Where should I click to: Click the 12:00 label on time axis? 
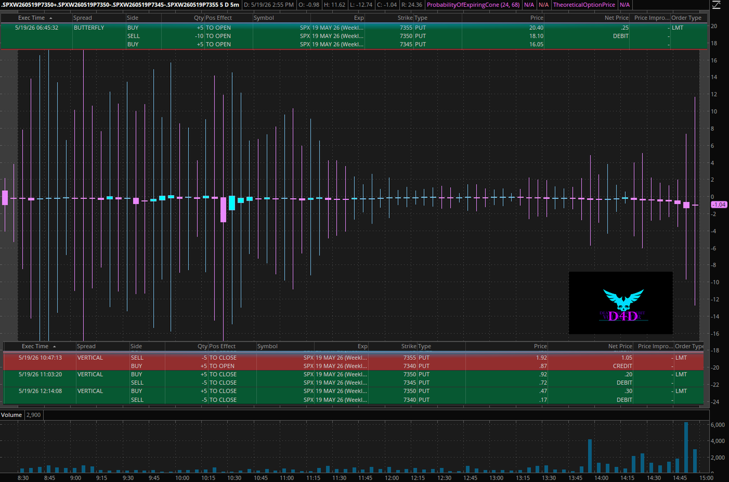392,478
